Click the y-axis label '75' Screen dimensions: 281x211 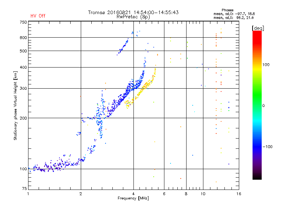click(25, 188)
